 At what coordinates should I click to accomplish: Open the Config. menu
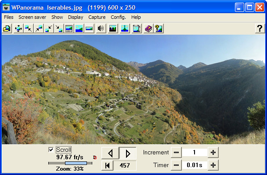coord(118,17)
